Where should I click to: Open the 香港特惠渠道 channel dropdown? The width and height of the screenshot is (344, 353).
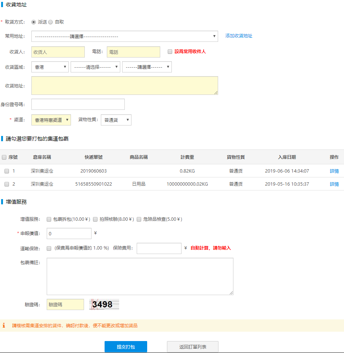point(51,120)
